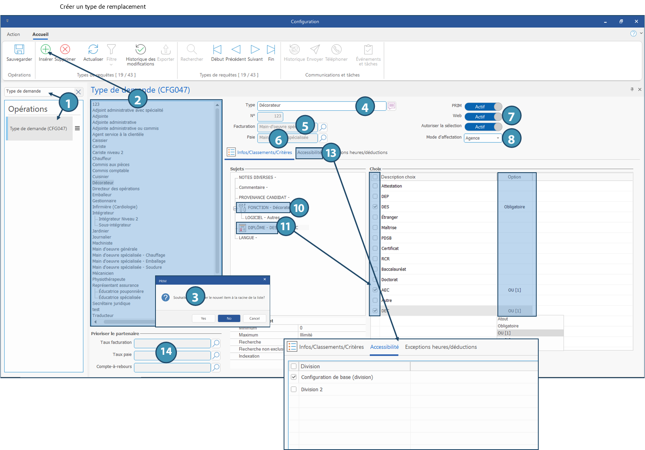Collapse the FONCTION - Décorateur tree node
The width and height of the screenshot is (645, 450).
235,208
